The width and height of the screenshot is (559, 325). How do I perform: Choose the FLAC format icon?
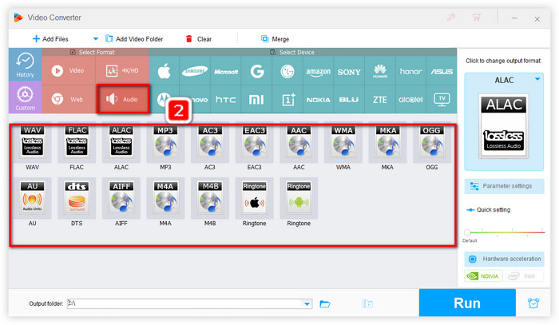click(x=77, y=142)
